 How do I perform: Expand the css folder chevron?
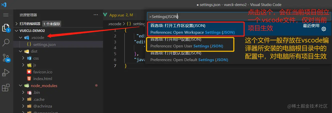(x=23, y=58)
